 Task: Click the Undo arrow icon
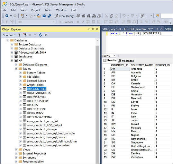point(124,16)
